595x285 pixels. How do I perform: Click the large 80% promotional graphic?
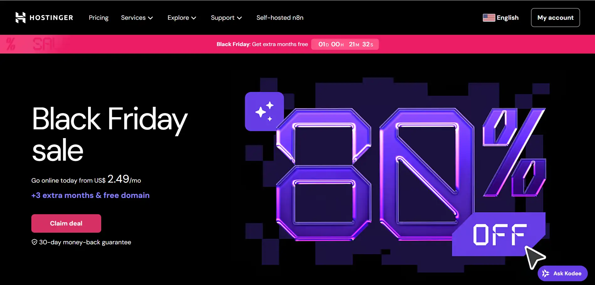410,174
